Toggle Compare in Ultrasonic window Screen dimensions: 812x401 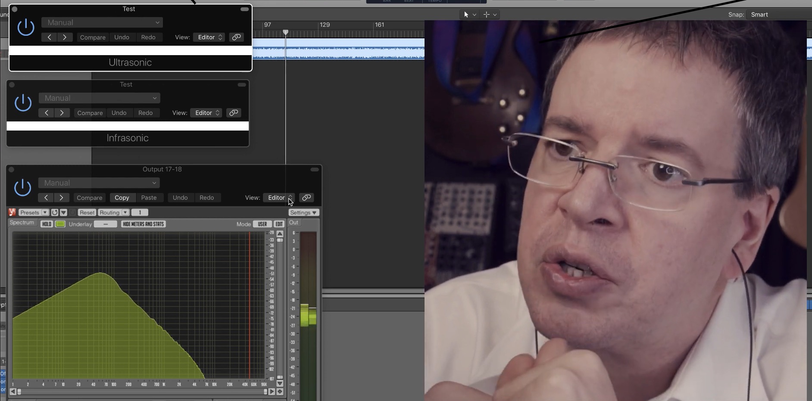pyautogui.click(x=93, y=37)
